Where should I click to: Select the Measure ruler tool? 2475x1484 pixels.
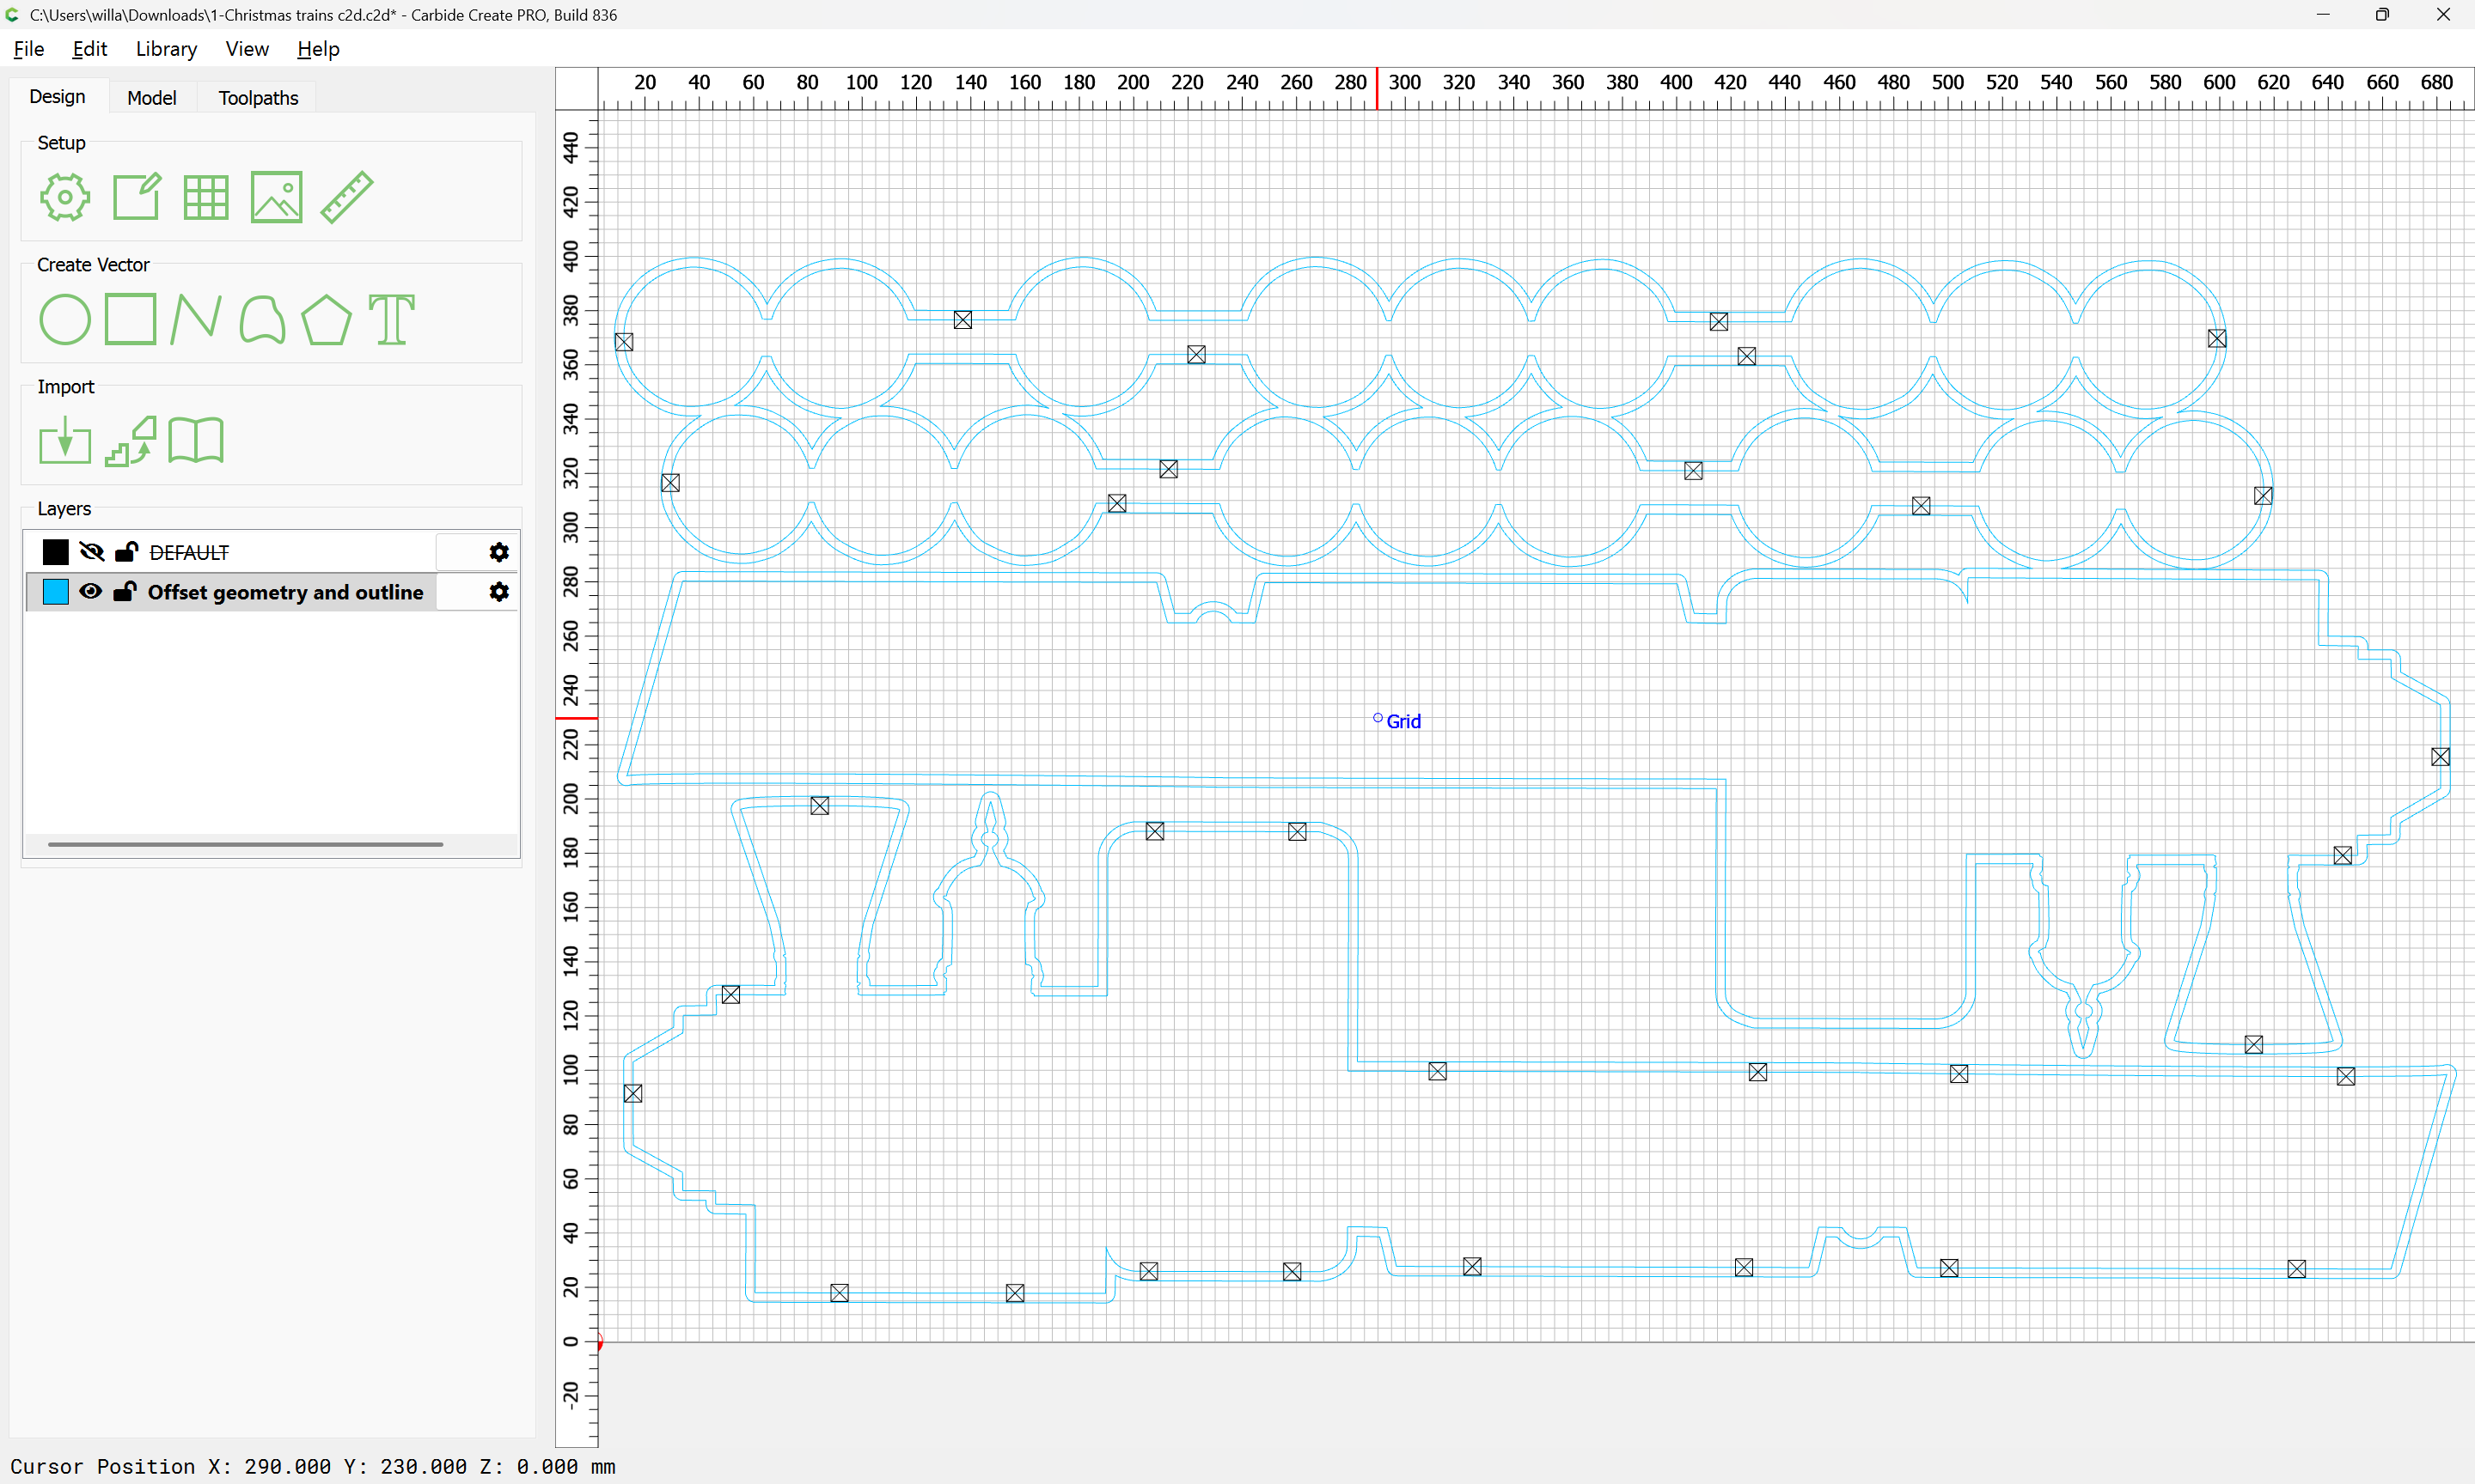[346, 197]
